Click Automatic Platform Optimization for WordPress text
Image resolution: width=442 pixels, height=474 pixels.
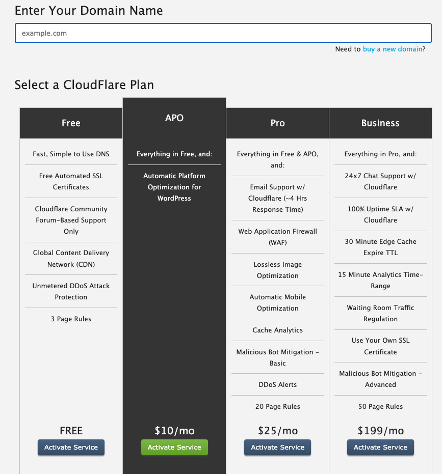coord(174,187)
